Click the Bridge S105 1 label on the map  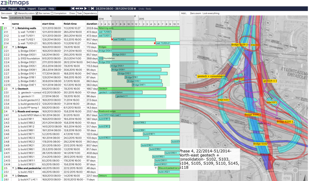[285, 122]
